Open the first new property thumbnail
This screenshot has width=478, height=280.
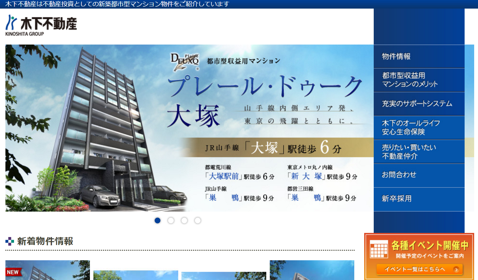(48, 271)
